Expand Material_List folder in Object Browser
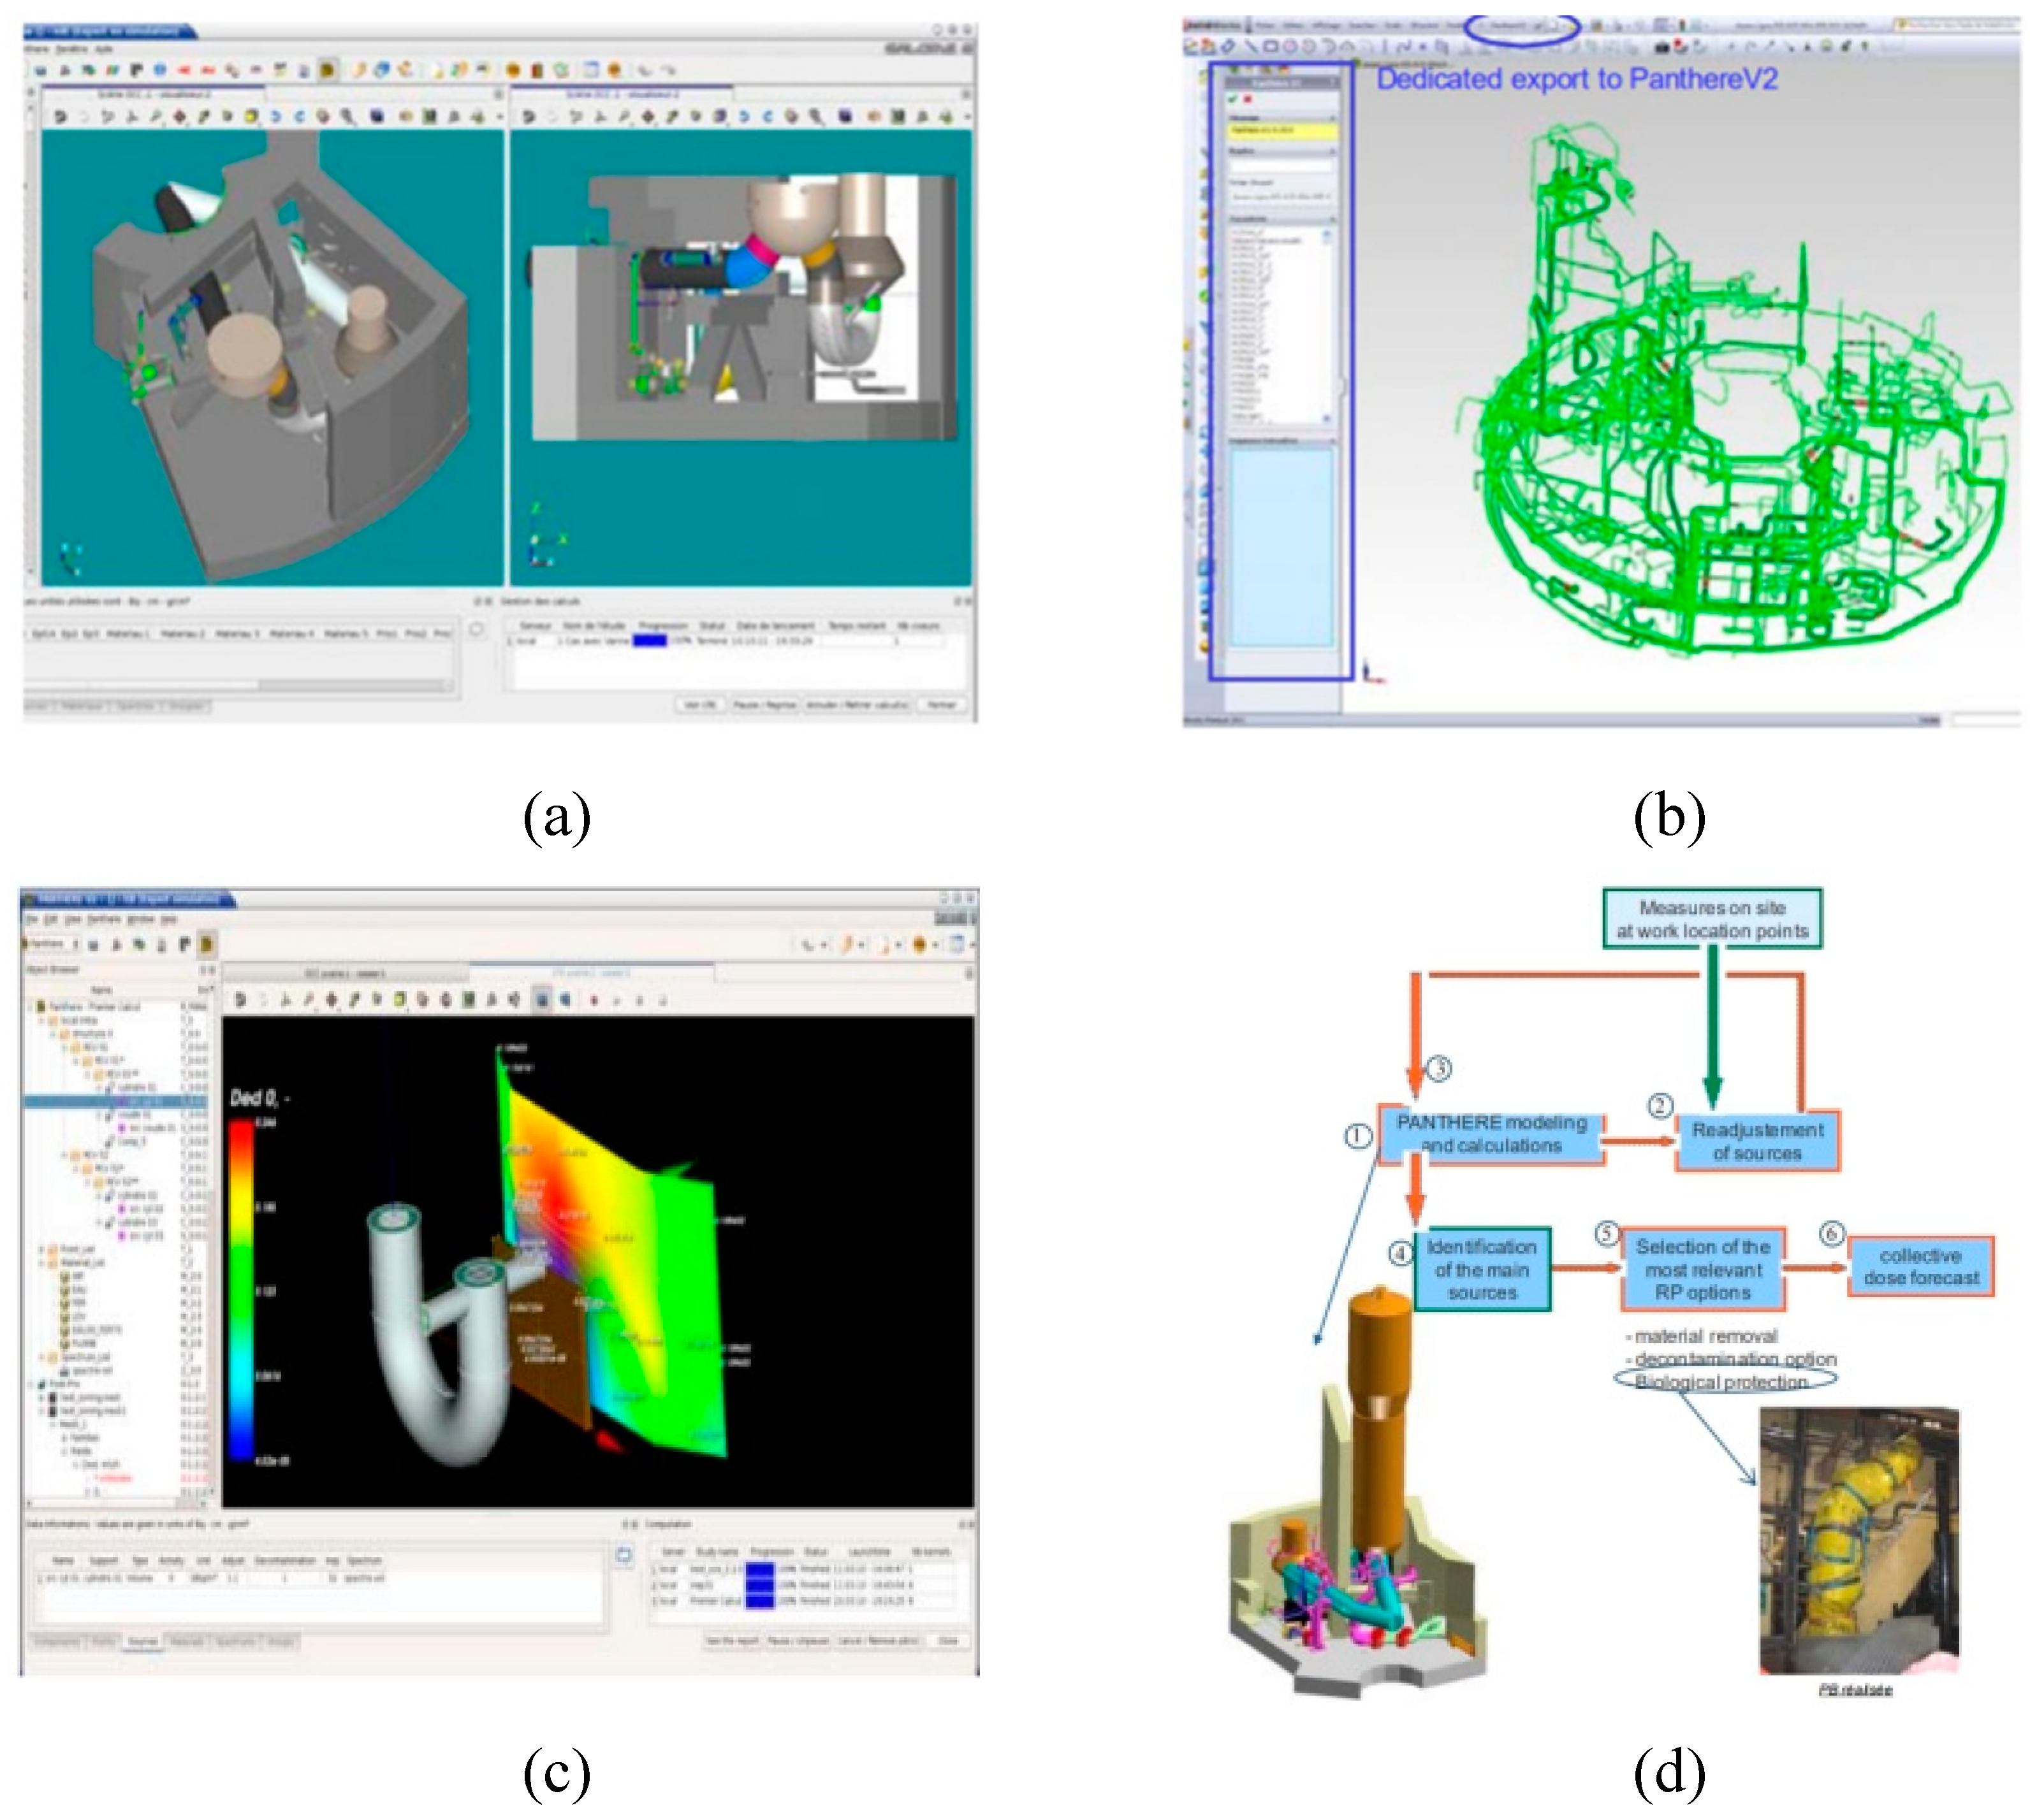This screenshot has height=1817, width=2044. (43, 1263)
